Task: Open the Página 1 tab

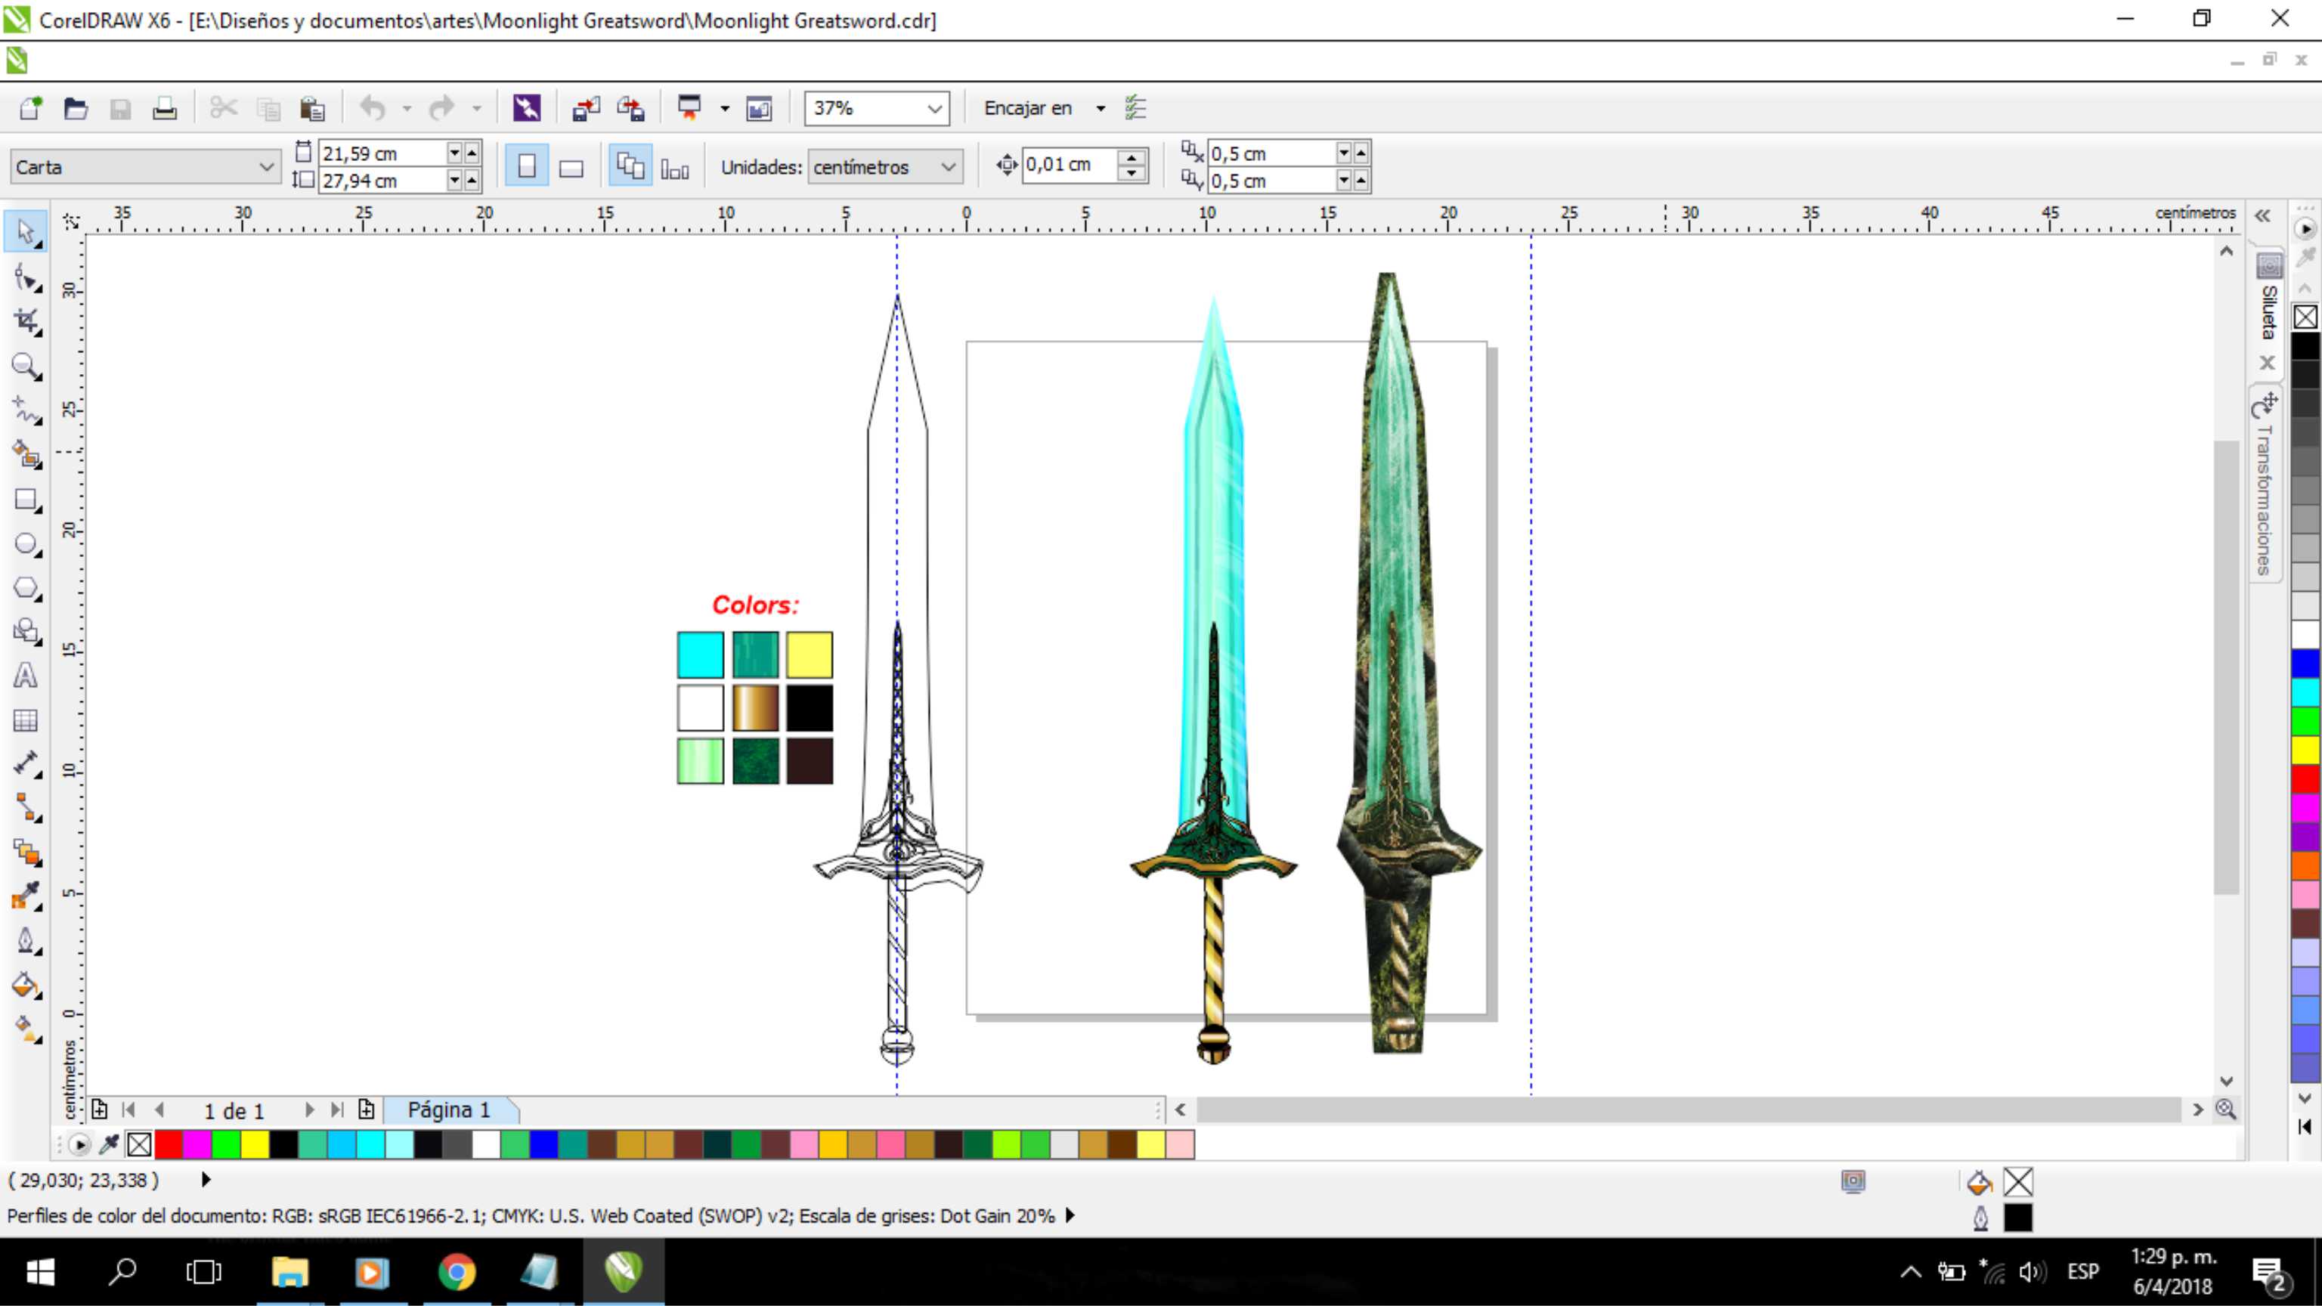Action: click(450, 1109)
